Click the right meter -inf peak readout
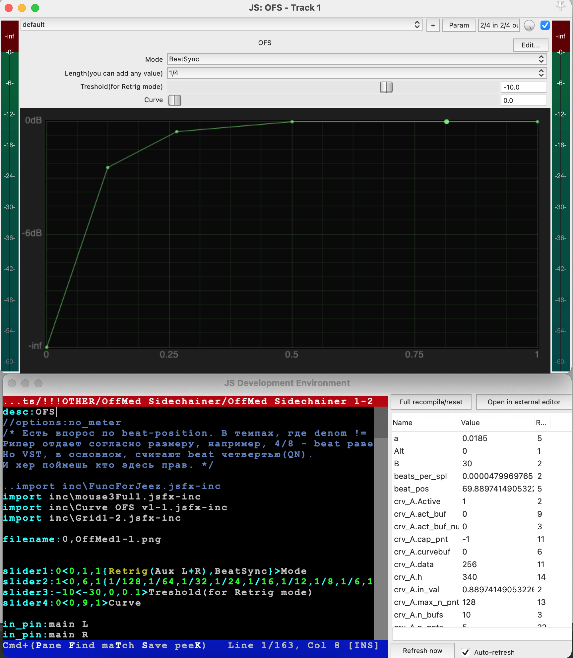Screen dimensions: 573x658 pyautogui.click(x=561, y=36)
